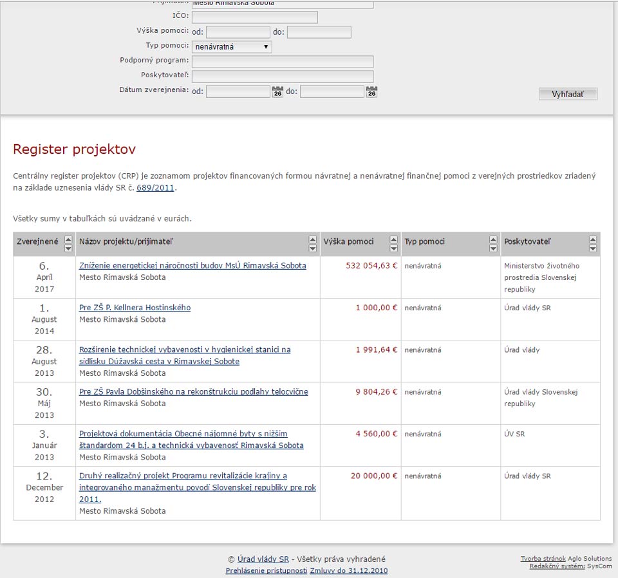Open Úrad vlády SR footer link
Screen dimensions: 618x578
point(263,559)
